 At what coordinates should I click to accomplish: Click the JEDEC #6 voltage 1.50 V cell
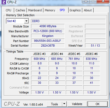click(x=91, y=92)
